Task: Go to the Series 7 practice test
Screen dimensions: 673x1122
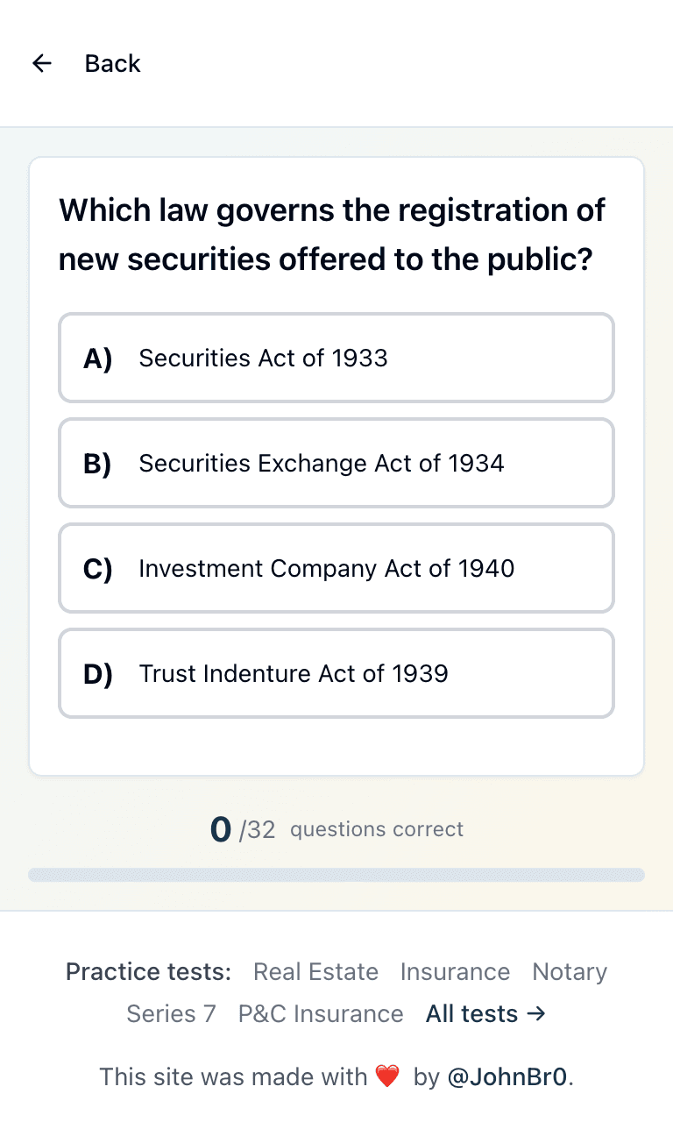Action: 171,1013
